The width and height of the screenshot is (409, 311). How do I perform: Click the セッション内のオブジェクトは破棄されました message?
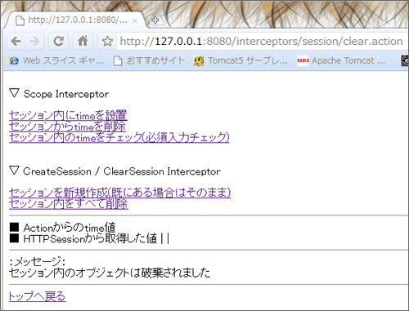tap(110, 273)
